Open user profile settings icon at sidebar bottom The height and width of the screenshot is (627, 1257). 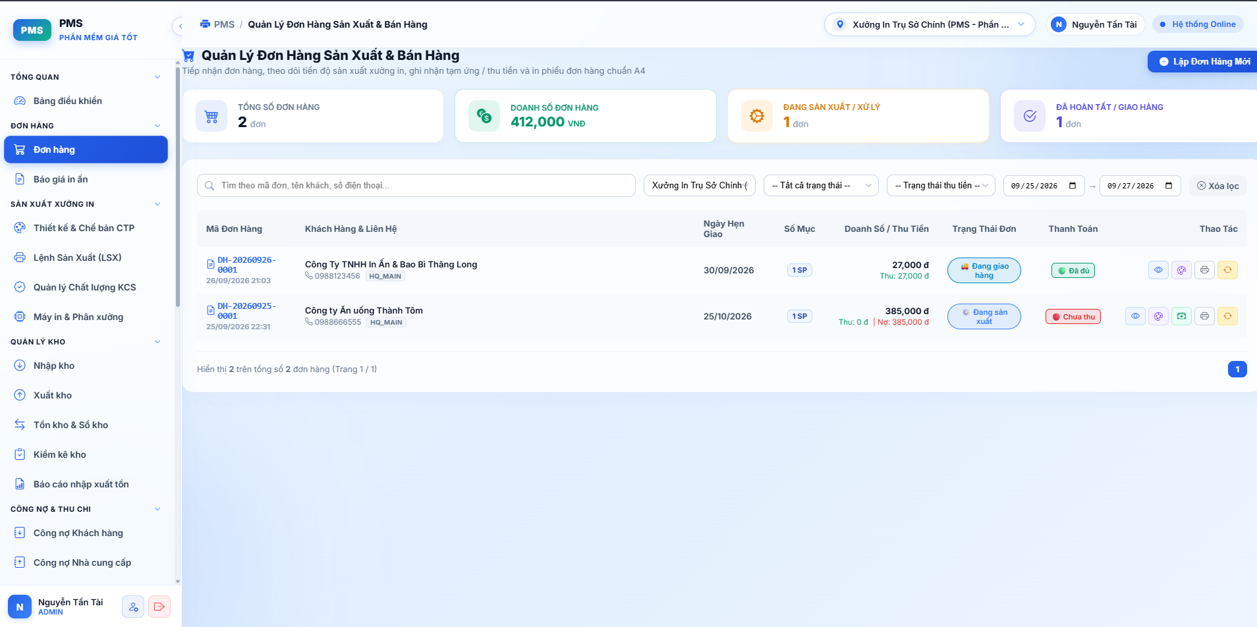point(133,607)
